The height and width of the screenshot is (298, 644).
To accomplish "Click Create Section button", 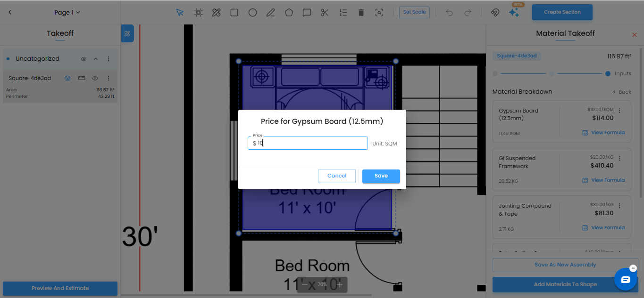I will [x=562, y=12].
